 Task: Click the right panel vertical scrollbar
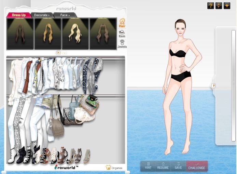(x=234, y=85)
